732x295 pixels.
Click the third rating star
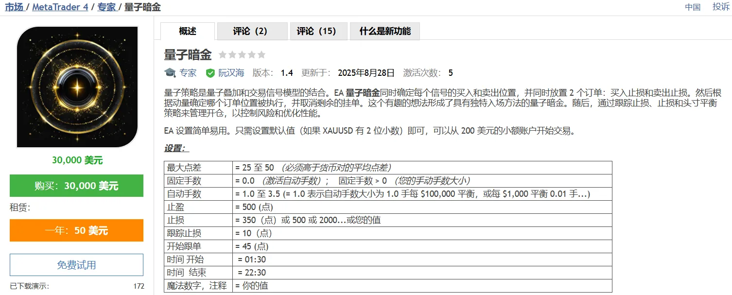click(x=242, y=55)
